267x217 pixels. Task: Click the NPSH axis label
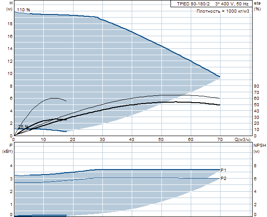click(x=259, y=146)
